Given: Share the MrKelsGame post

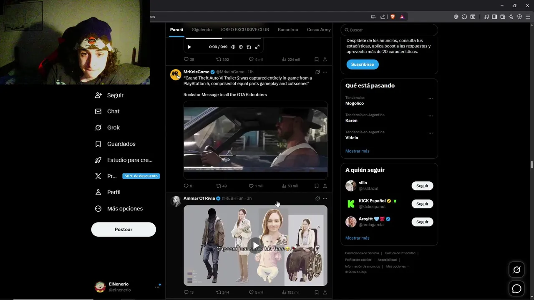Looking at the screenshot, I should 325,186.
